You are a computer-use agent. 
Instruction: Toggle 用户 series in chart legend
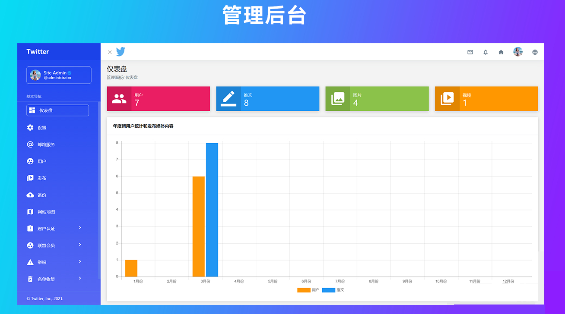click(x=308, y=290)
